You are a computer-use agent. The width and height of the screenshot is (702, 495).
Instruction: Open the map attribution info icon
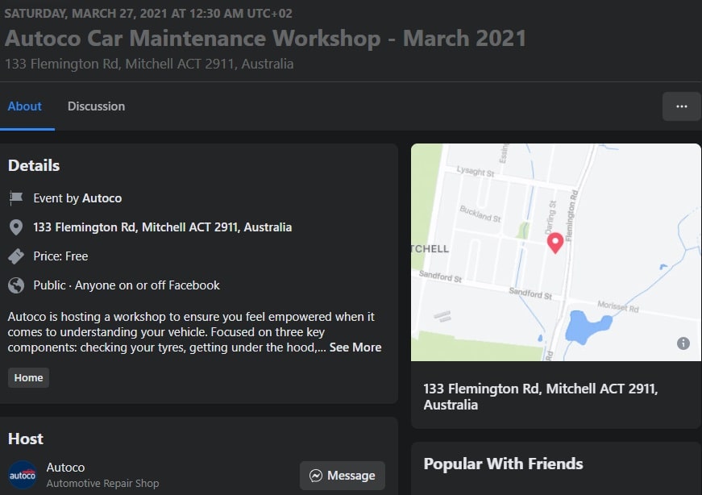[683, 343]
